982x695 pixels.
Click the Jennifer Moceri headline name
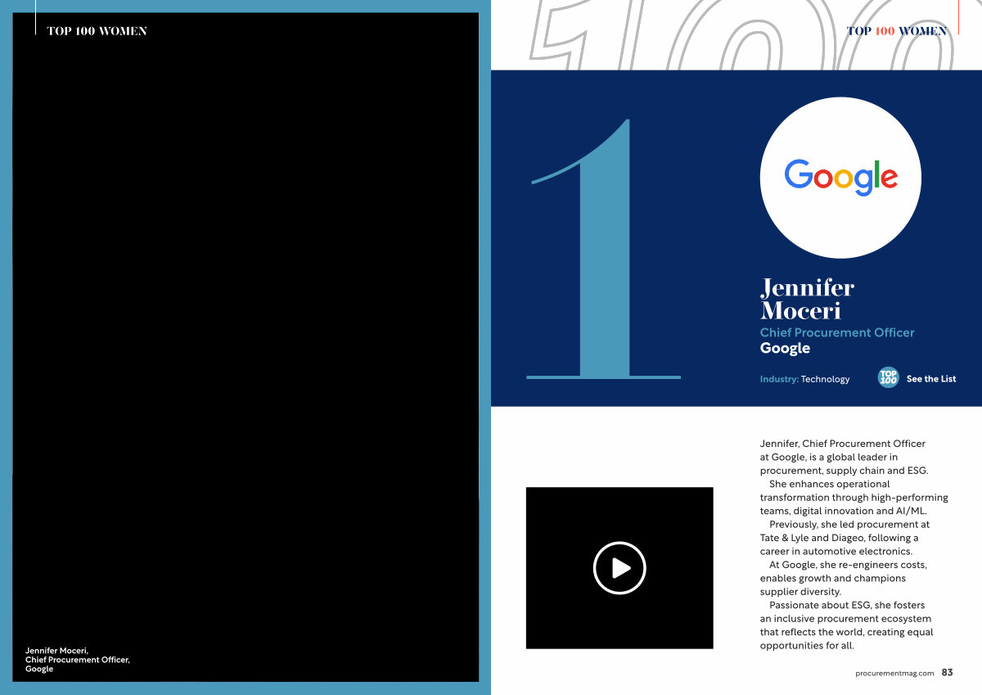(x=807, y=299)
